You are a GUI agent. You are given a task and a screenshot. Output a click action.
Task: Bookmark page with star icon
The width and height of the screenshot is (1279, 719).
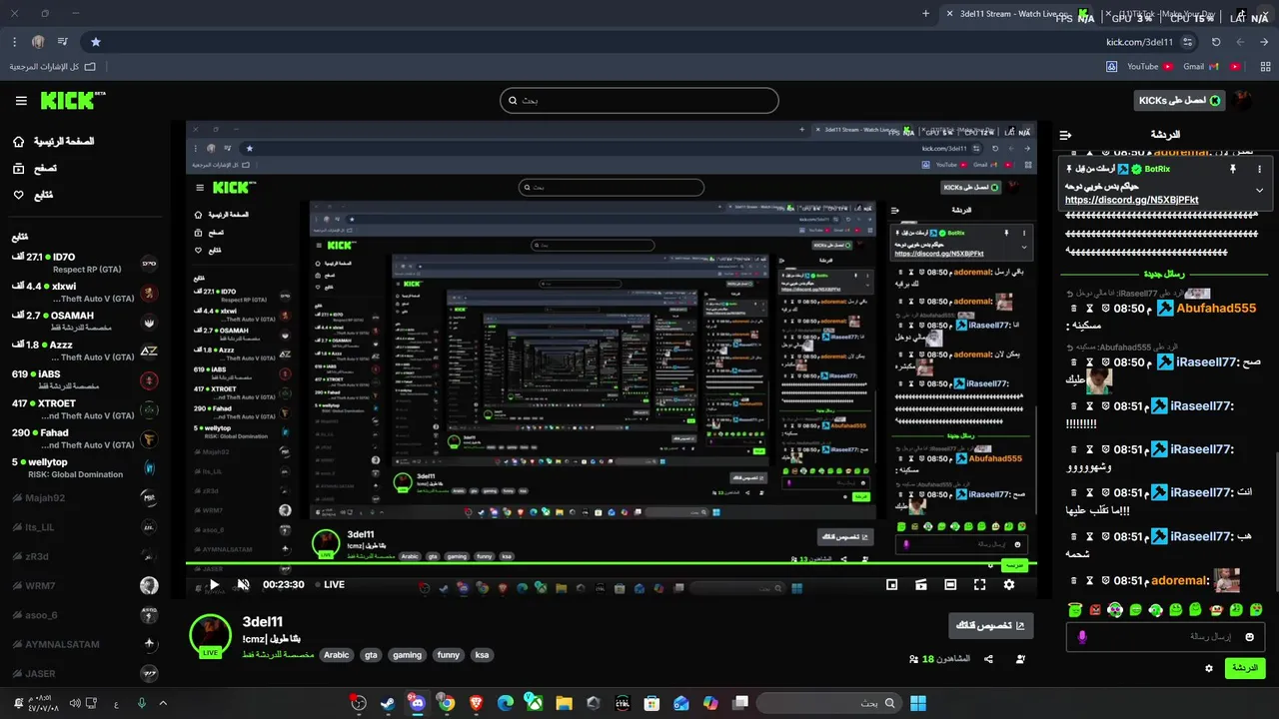pos(96,42)
